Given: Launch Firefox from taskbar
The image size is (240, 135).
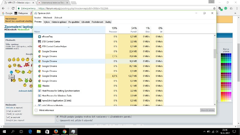Looking at the screenshot, I should (56, 131).
